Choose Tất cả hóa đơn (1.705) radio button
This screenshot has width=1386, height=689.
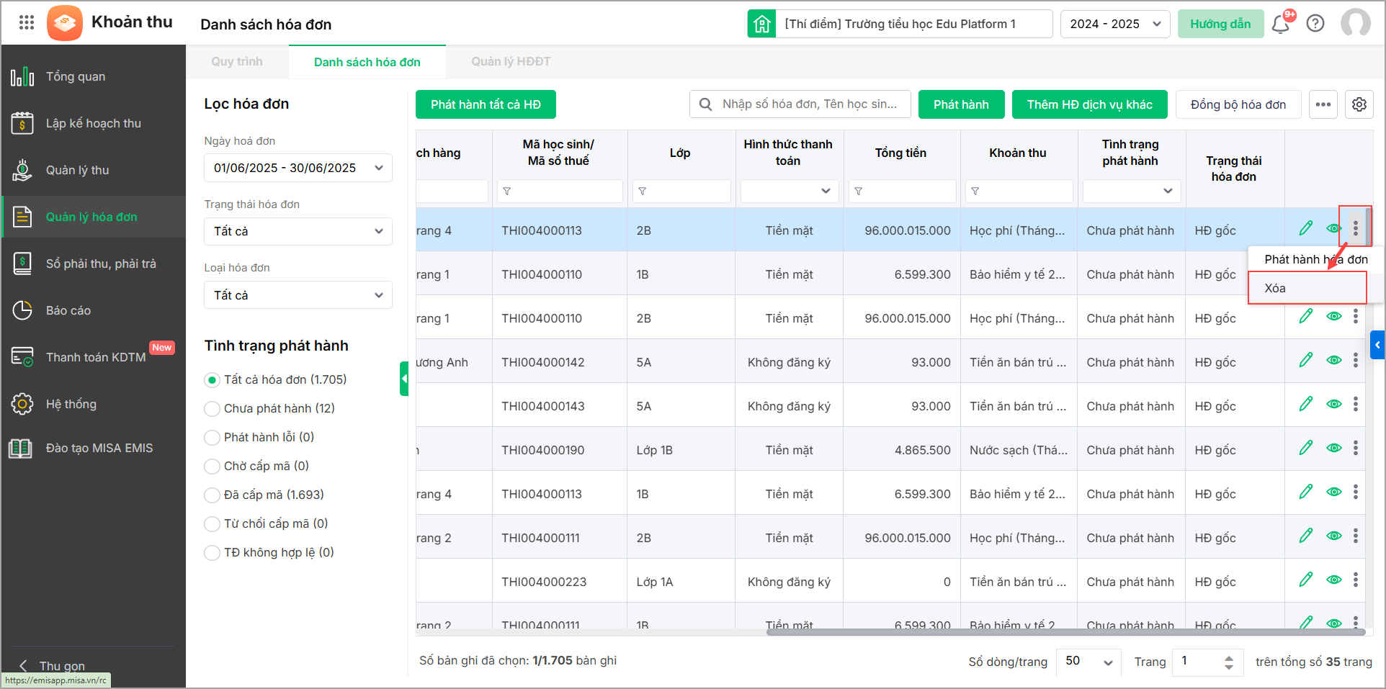[213, 380]
